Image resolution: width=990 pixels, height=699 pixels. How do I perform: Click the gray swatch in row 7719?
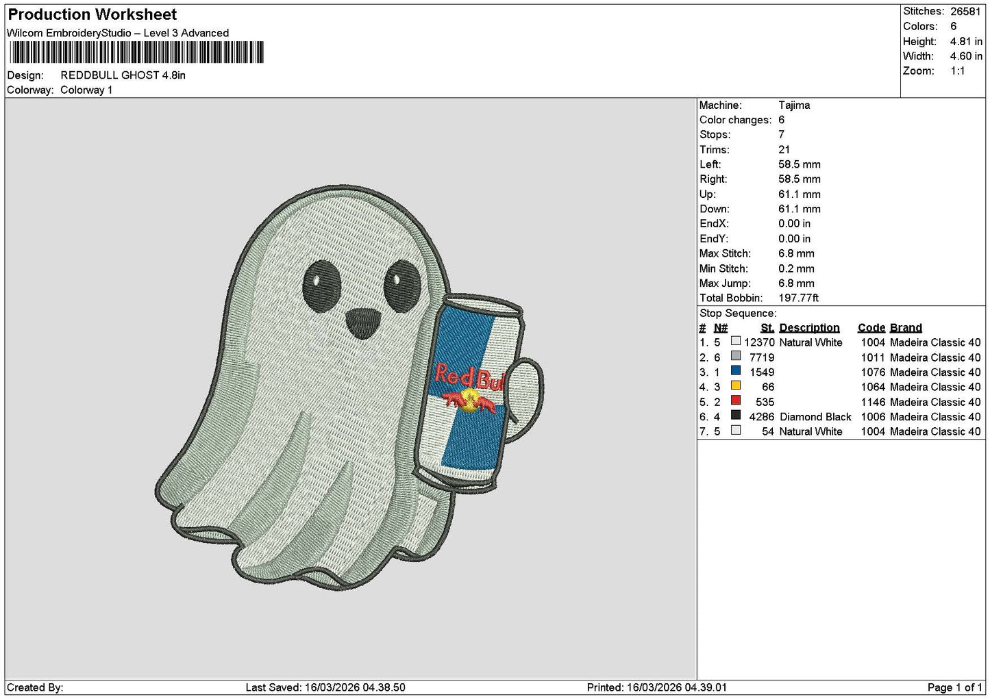tap(736, 356)
